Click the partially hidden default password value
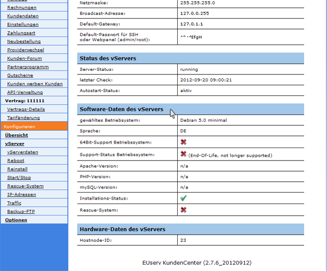327x271 pixels. (191, 37)
